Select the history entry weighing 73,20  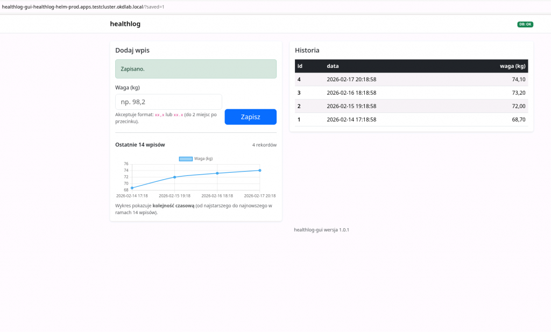coord(411,93)
